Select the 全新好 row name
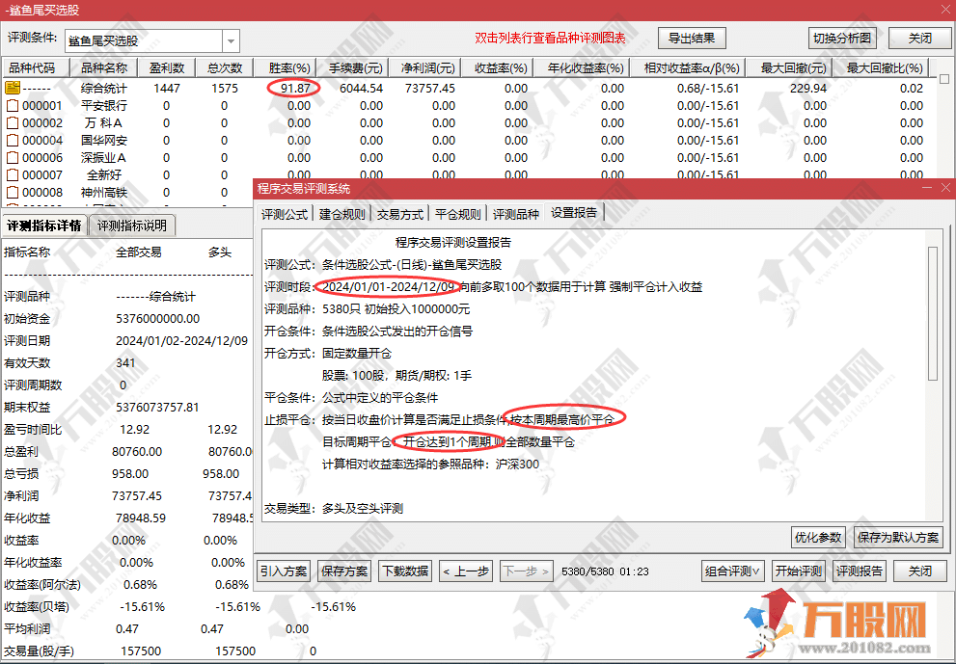 (104, 174)
